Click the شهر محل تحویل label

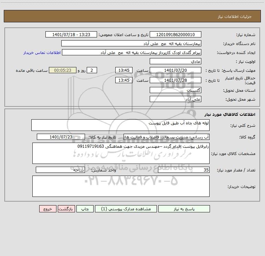[x=241, y=100]
